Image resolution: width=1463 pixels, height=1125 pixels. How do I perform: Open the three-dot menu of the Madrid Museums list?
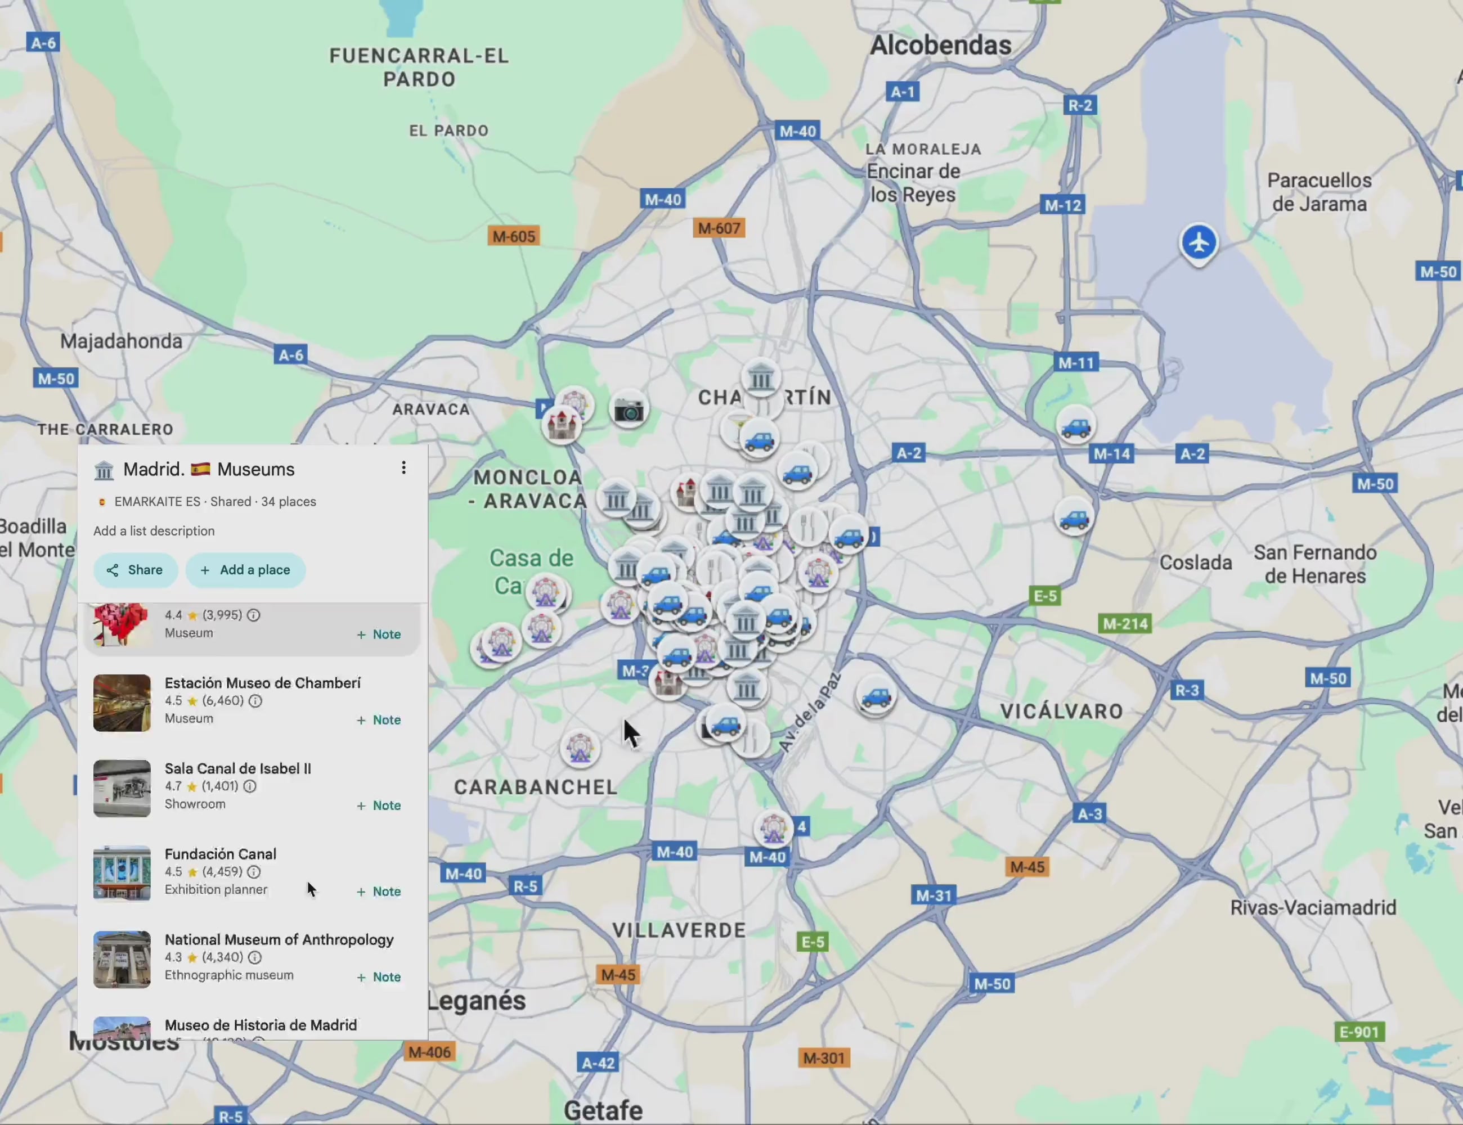(x=404, y=467)
